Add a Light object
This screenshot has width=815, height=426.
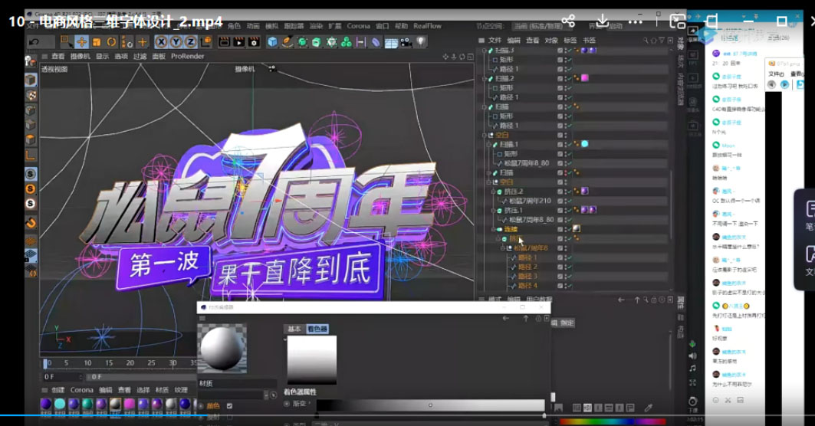pos(420,41)
